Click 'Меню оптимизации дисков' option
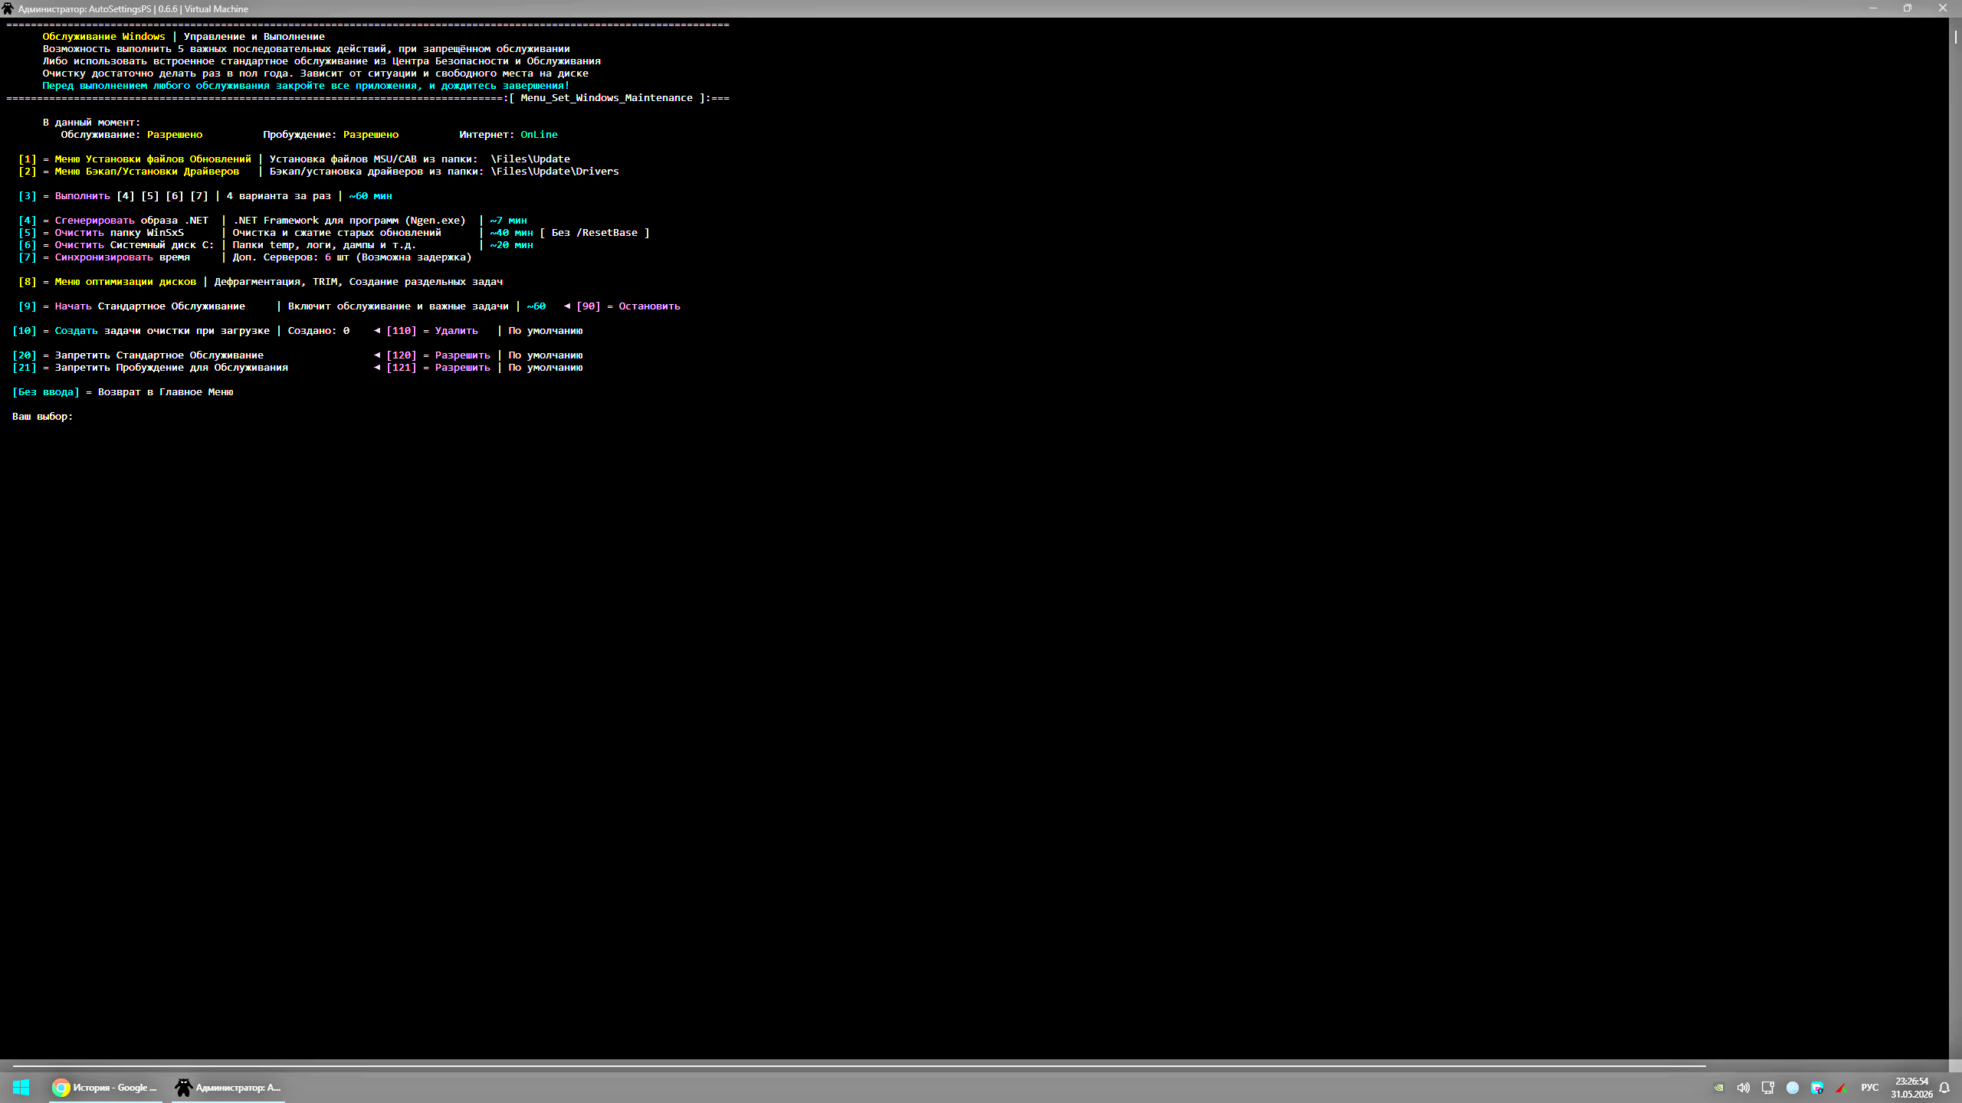Image resolution: width=1962 pixels, height=1103 pixels. (x=125, y=281)
